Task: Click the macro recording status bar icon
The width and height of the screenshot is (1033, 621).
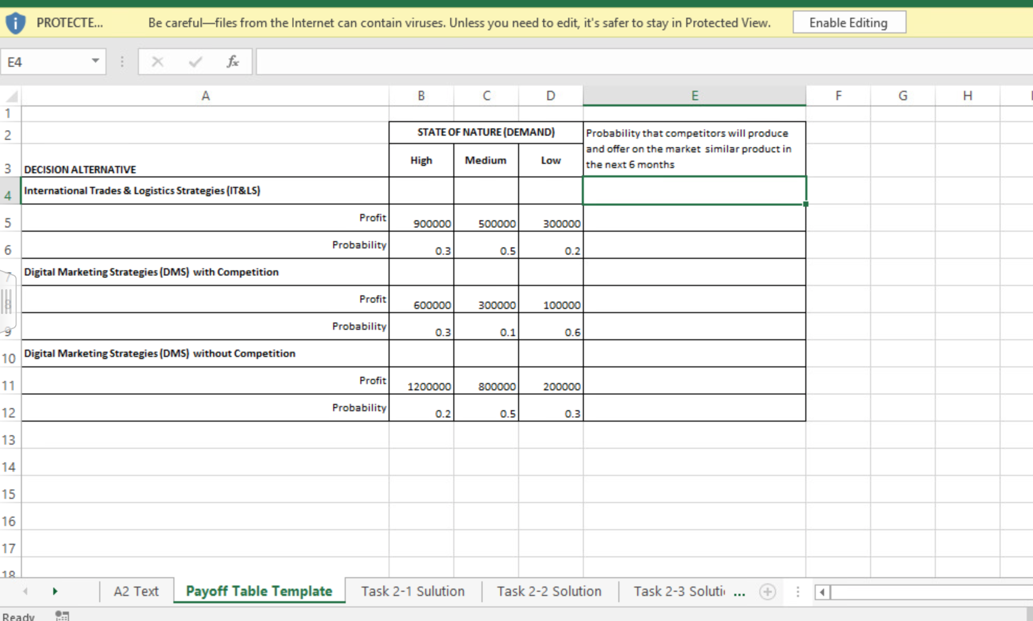Action: point(62,616)
